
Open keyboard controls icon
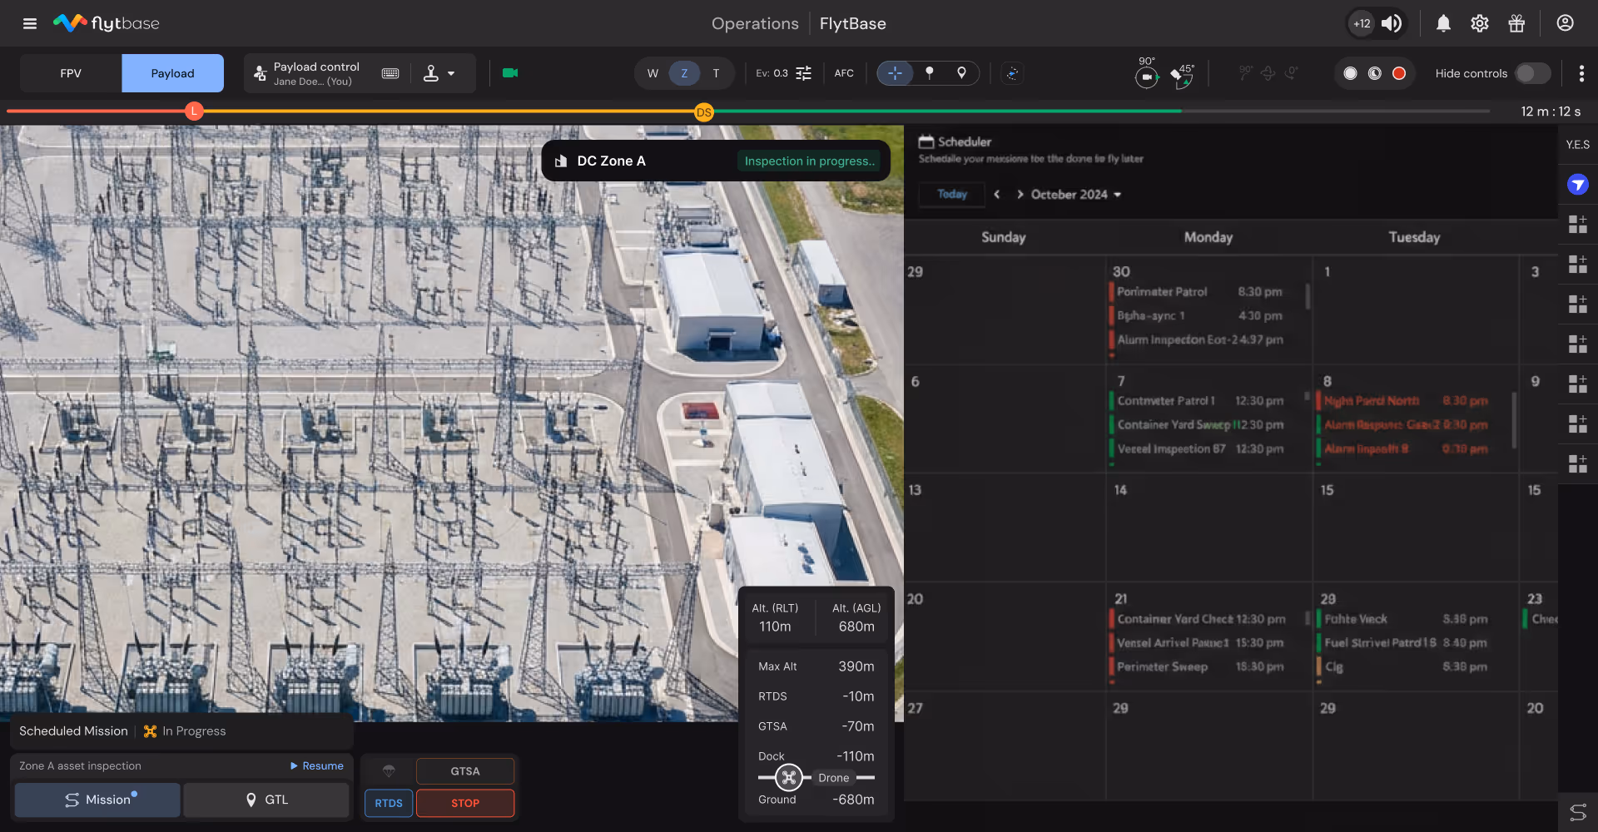390,73
